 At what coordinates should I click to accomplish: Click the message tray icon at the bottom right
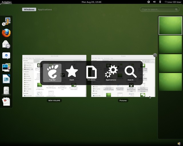tap(179, 143)
